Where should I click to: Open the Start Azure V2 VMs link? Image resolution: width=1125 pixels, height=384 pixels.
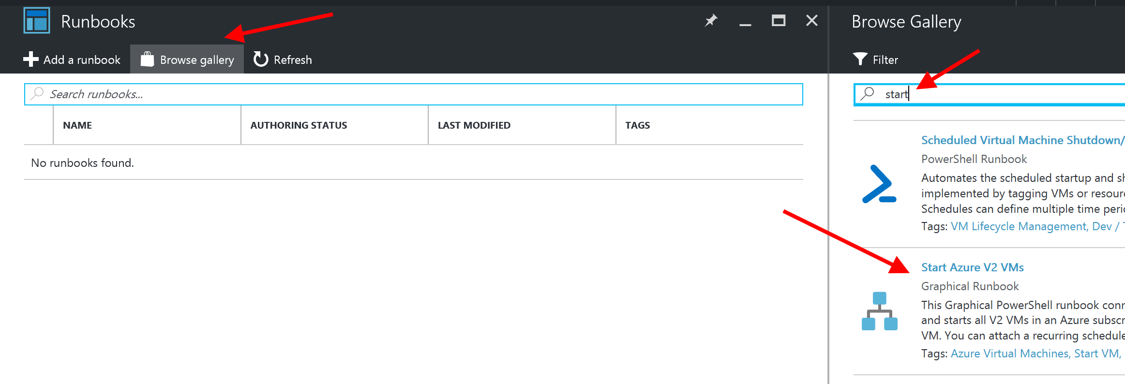coord(972,267)
